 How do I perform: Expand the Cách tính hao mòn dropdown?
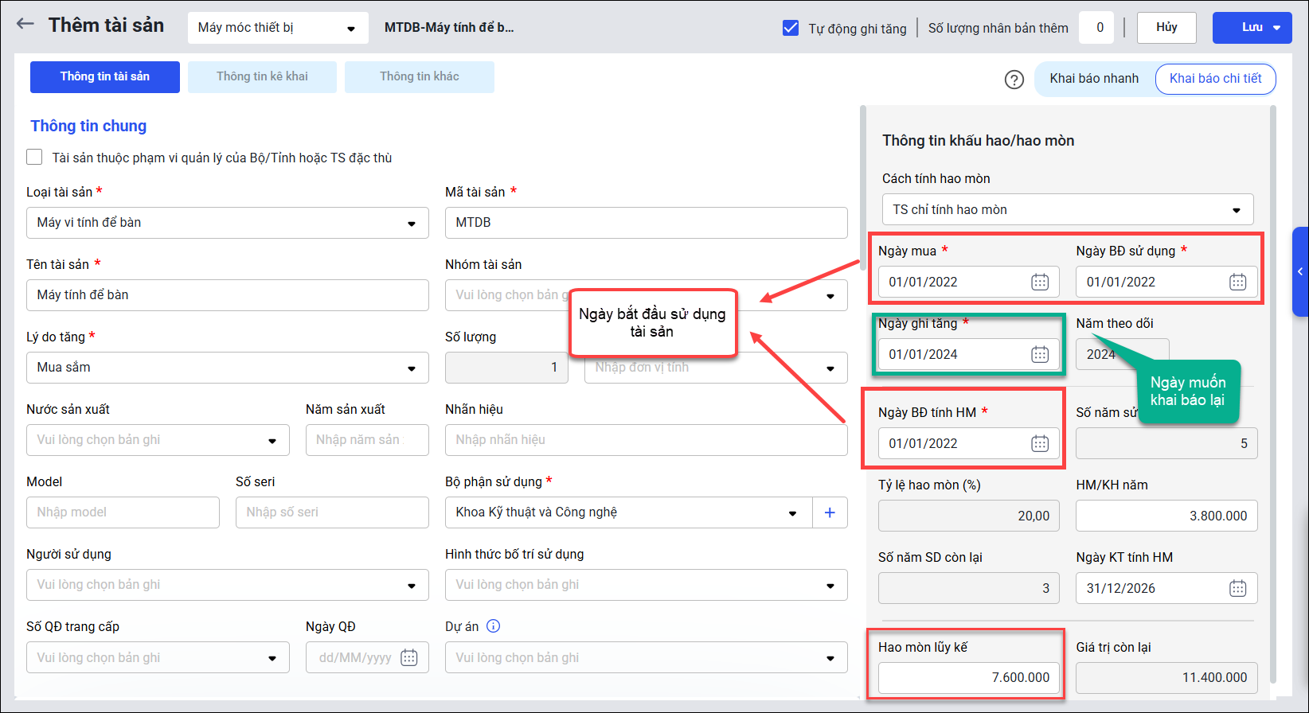coord(1236,210)
